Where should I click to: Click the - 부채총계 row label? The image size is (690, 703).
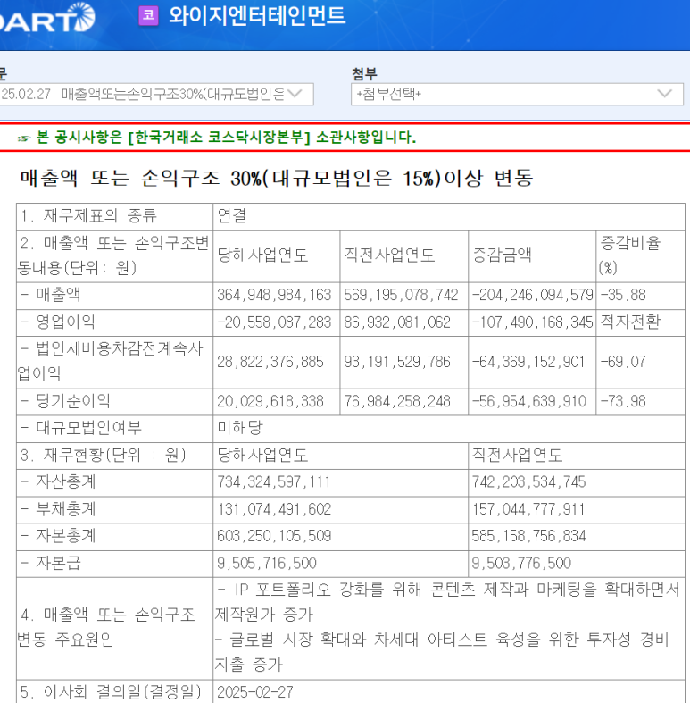58,509
